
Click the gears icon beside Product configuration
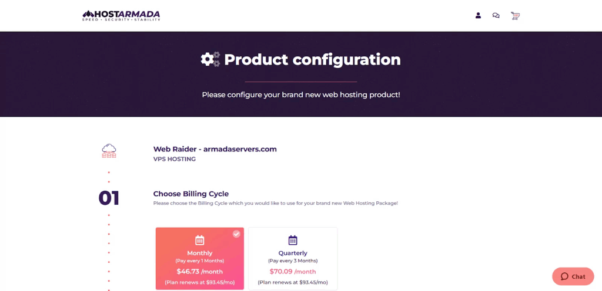(x=210, y=59)
